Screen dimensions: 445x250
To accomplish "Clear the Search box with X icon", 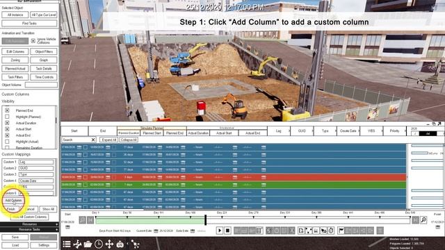I will click(93, 140).
